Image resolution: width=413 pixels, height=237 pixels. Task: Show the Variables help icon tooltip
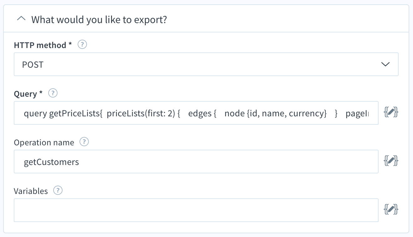click(58, 191)
